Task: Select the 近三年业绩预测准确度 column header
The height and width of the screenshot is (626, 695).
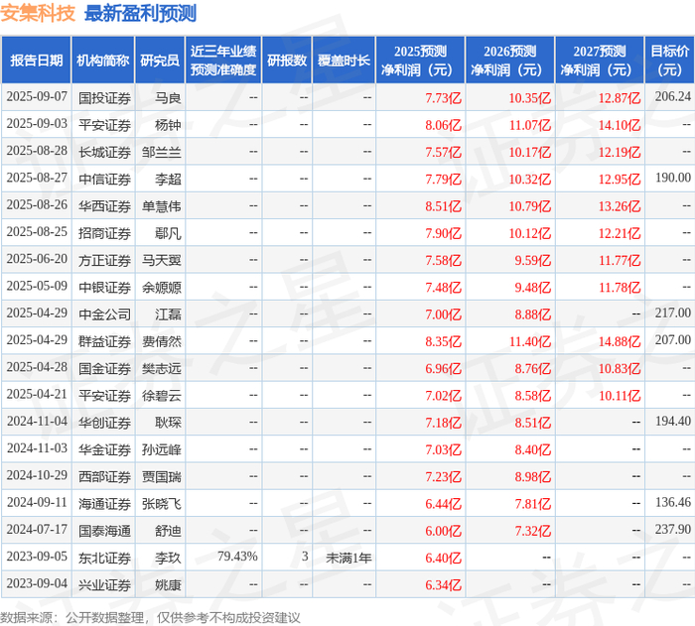Action: click(x=223, y=61)
